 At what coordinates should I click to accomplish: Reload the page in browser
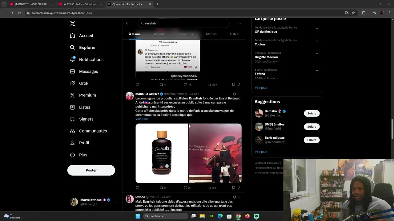(x=19, y=13)
